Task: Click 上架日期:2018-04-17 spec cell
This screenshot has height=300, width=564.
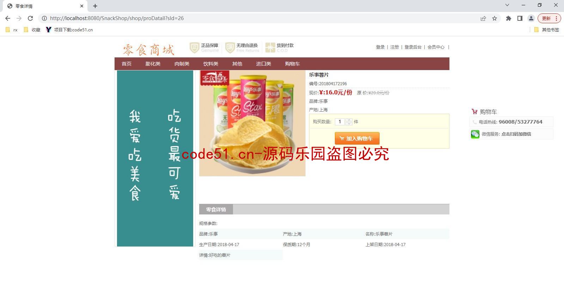Action: pos(386,245)
